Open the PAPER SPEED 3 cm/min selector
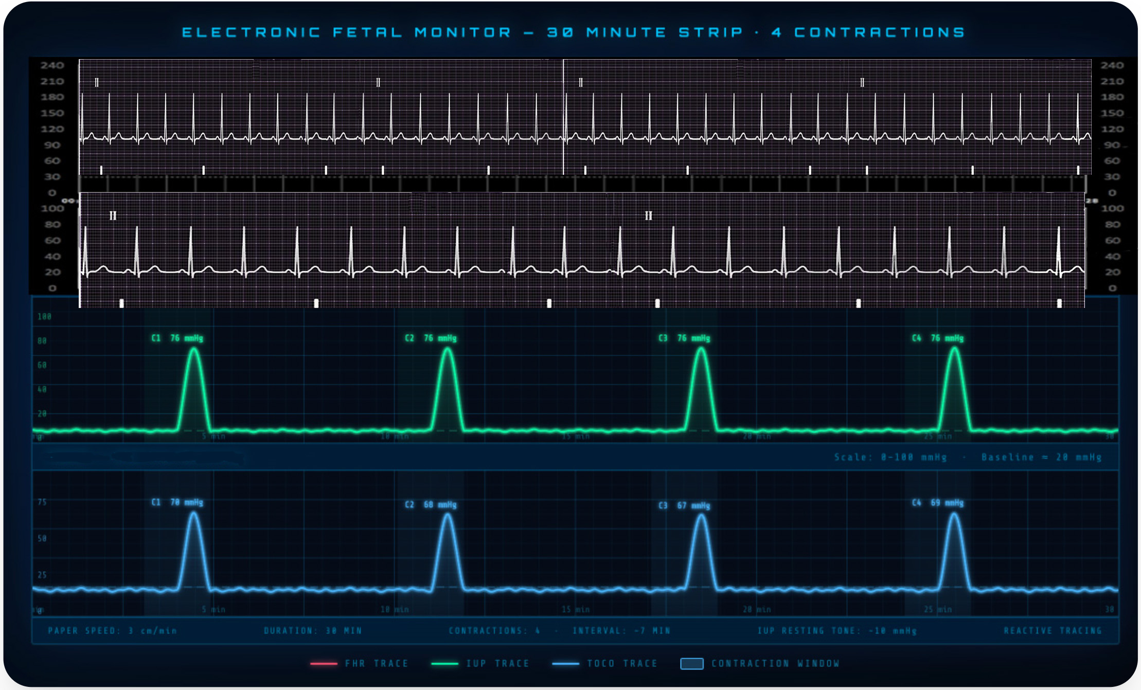This screenshot has height=690, width=1141. (x=111, y=630)
